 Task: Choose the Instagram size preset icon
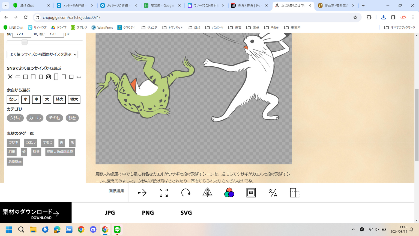pyautogui.click(x=49, y=77)
